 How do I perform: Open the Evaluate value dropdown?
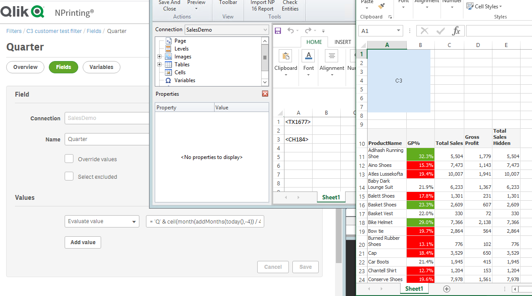(x=102, y=221)
